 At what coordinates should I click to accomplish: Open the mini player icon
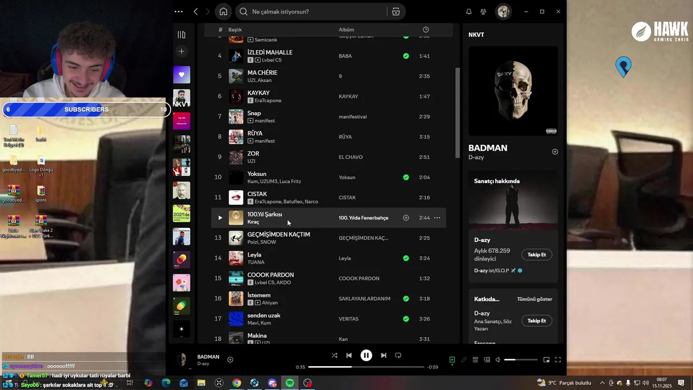(546, 360)
